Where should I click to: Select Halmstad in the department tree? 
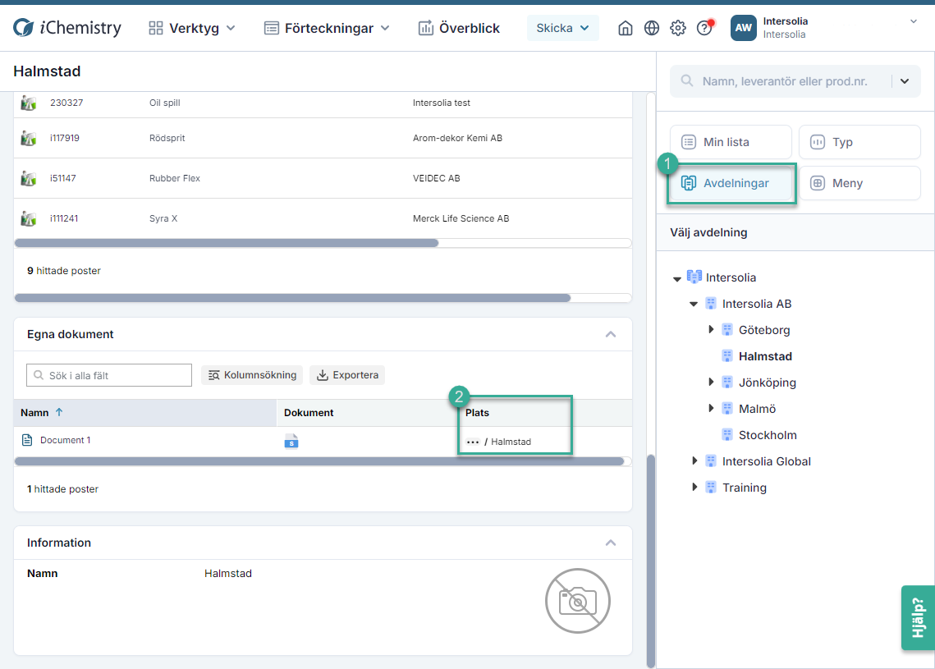765,356
